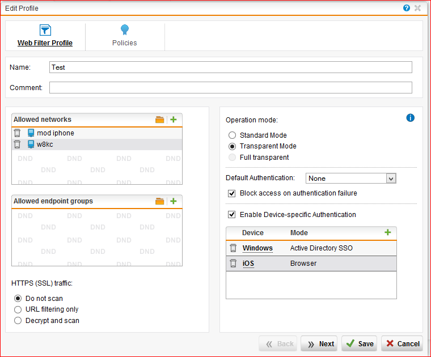This screenshot has height=357, width=431.
Task: Add new network with green plus
Action: (174, 120)
